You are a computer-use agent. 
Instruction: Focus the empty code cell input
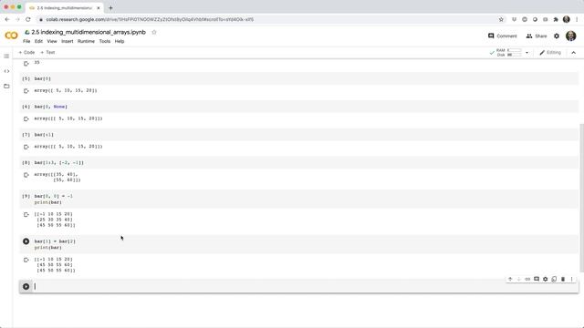[306, 286]
